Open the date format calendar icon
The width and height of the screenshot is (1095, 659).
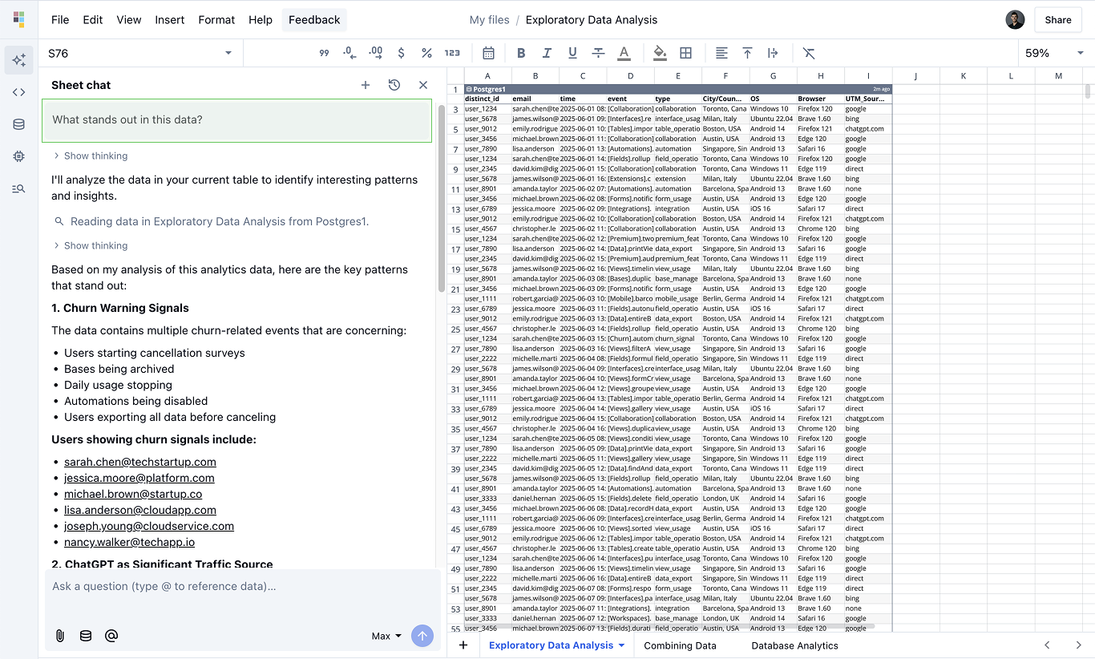point(488,53)
